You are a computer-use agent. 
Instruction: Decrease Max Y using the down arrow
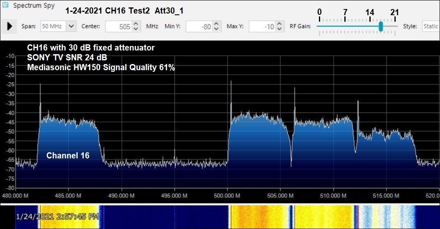point(280,29)
